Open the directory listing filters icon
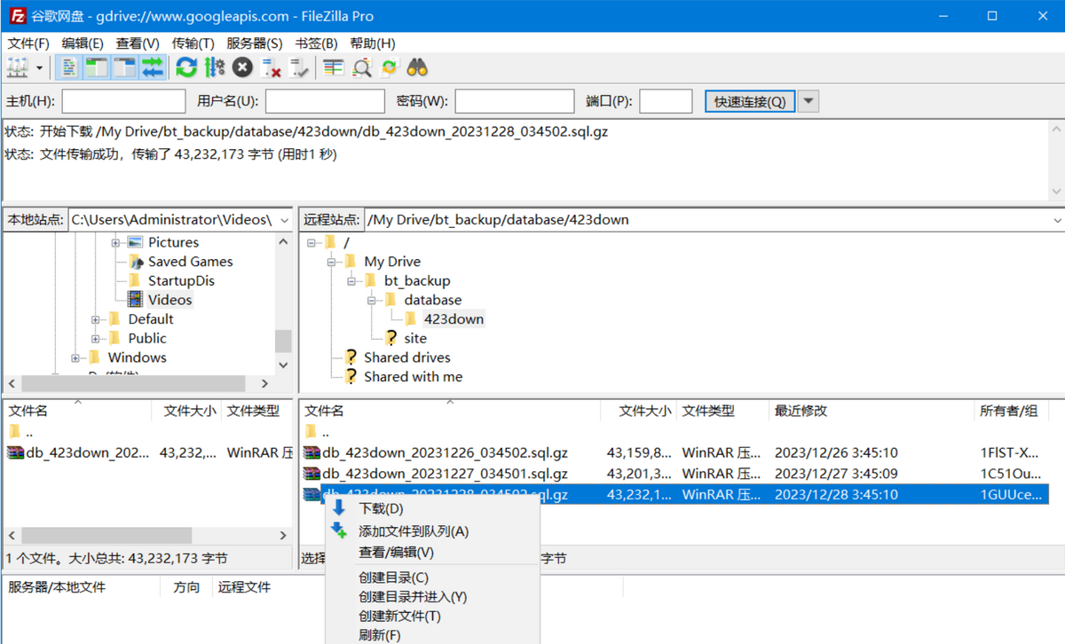This screenshot has width=1065, height=644. [x=334, y=67]
